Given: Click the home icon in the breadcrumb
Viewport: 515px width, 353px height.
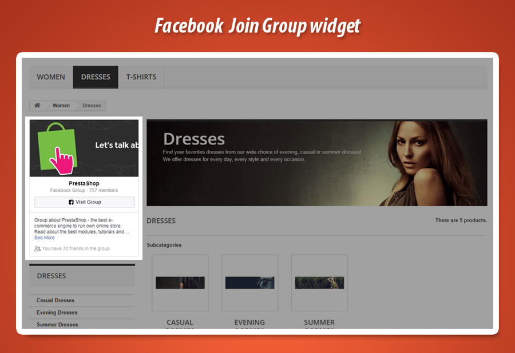Looking at the screenshot, I should tap(37, 105).
